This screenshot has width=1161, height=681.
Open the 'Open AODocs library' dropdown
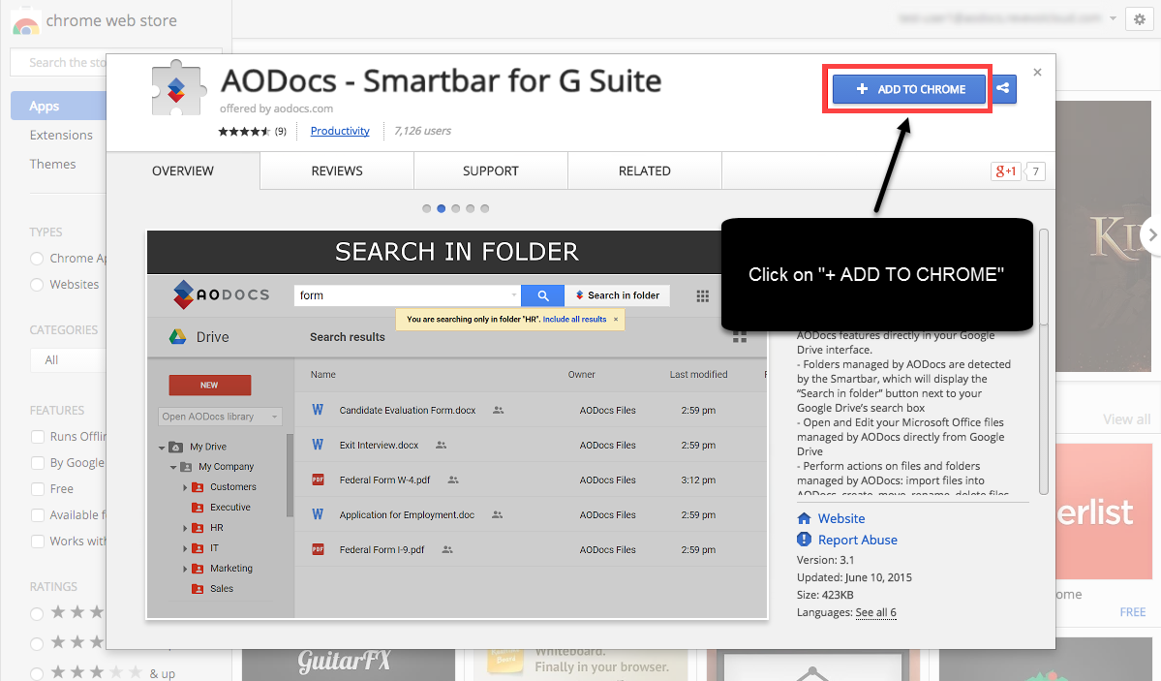220,417
